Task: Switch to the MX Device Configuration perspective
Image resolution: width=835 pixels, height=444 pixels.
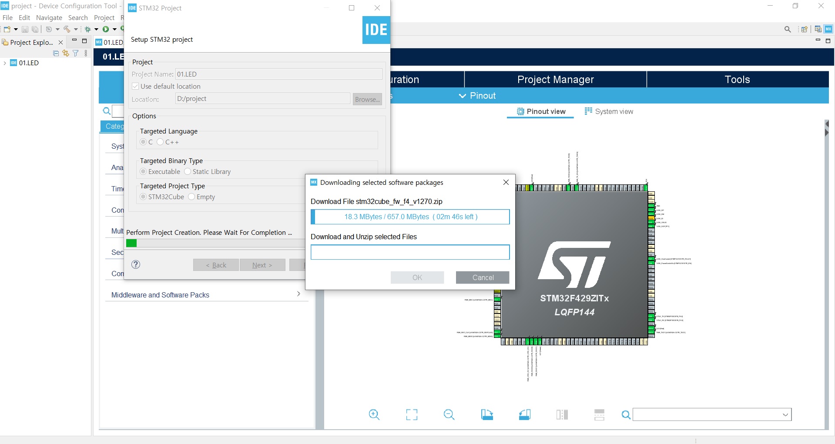Action: (828, 29)
